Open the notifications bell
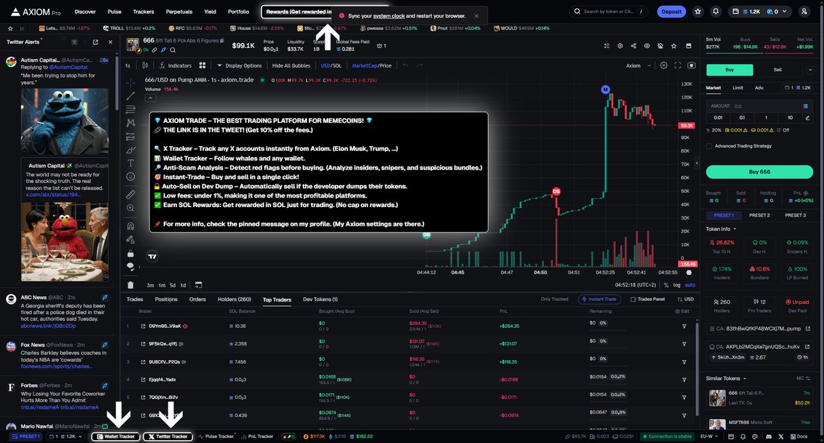The image size is (824, 443). tap(716, 12)
